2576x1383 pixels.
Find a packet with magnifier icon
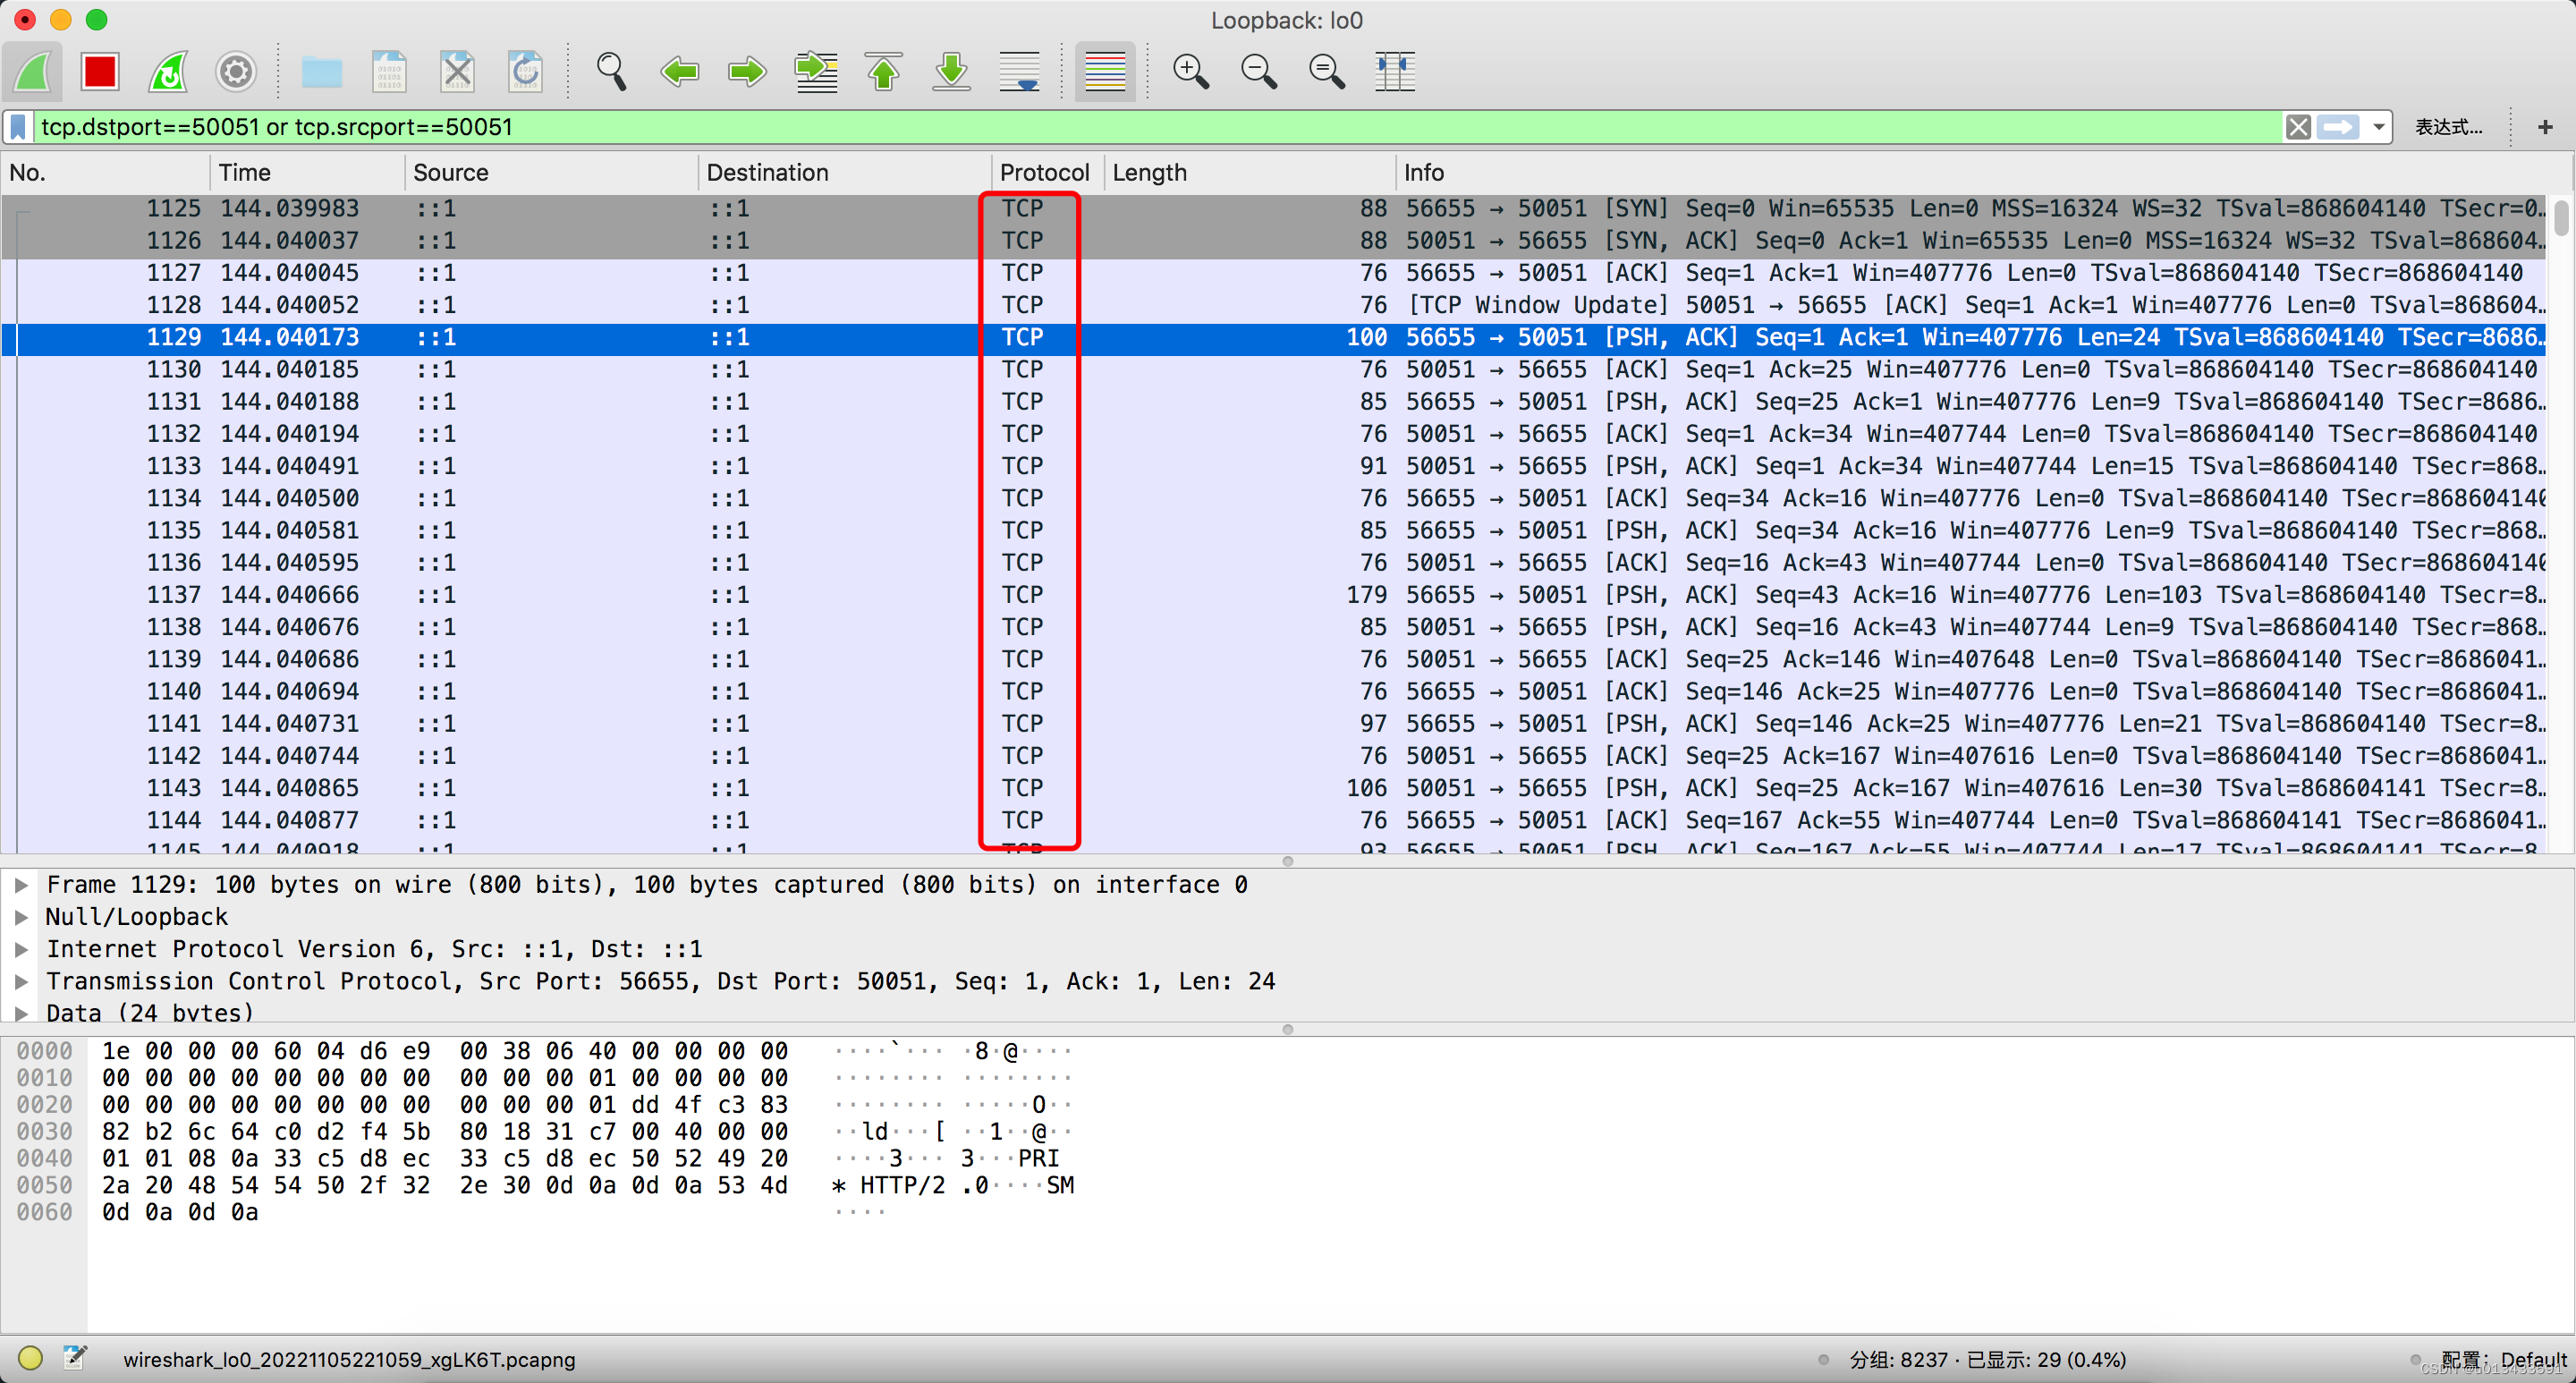[611, 72]
